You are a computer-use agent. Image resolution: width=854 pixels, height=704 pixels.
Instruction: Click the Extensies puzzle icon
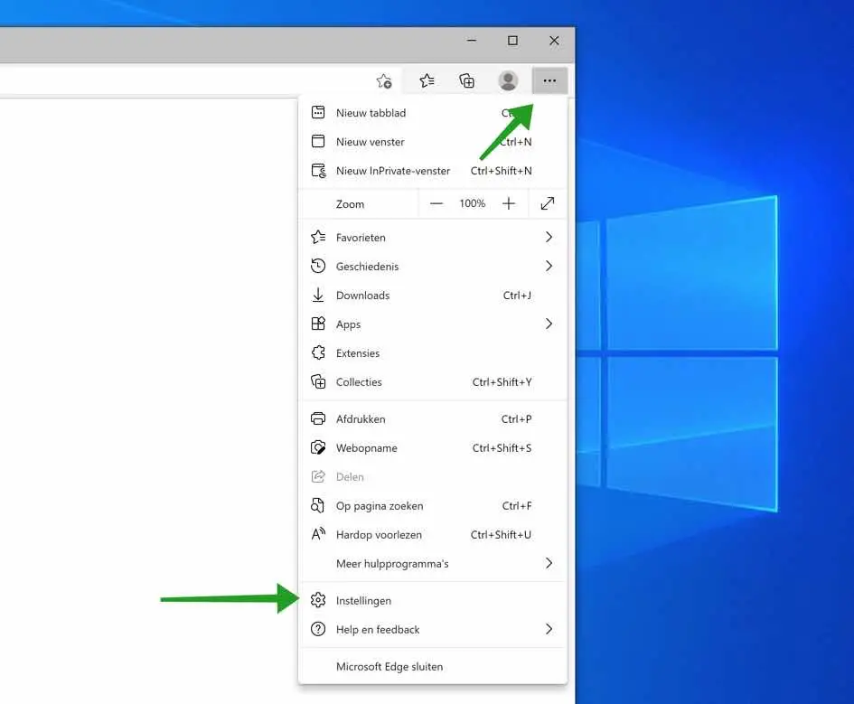[x=318, y=352]
